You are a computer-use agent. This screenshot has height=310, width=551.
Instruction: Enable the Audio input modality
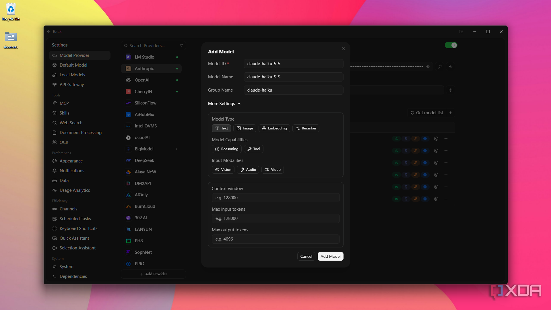(248, 170)
